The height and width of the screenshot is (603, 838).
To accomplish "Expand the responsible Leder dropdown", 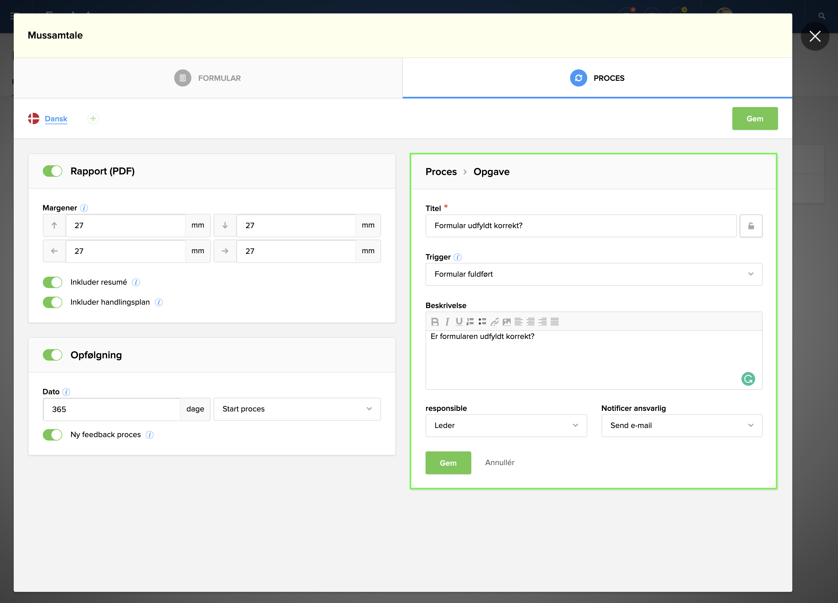I will (x=506, y=425).
